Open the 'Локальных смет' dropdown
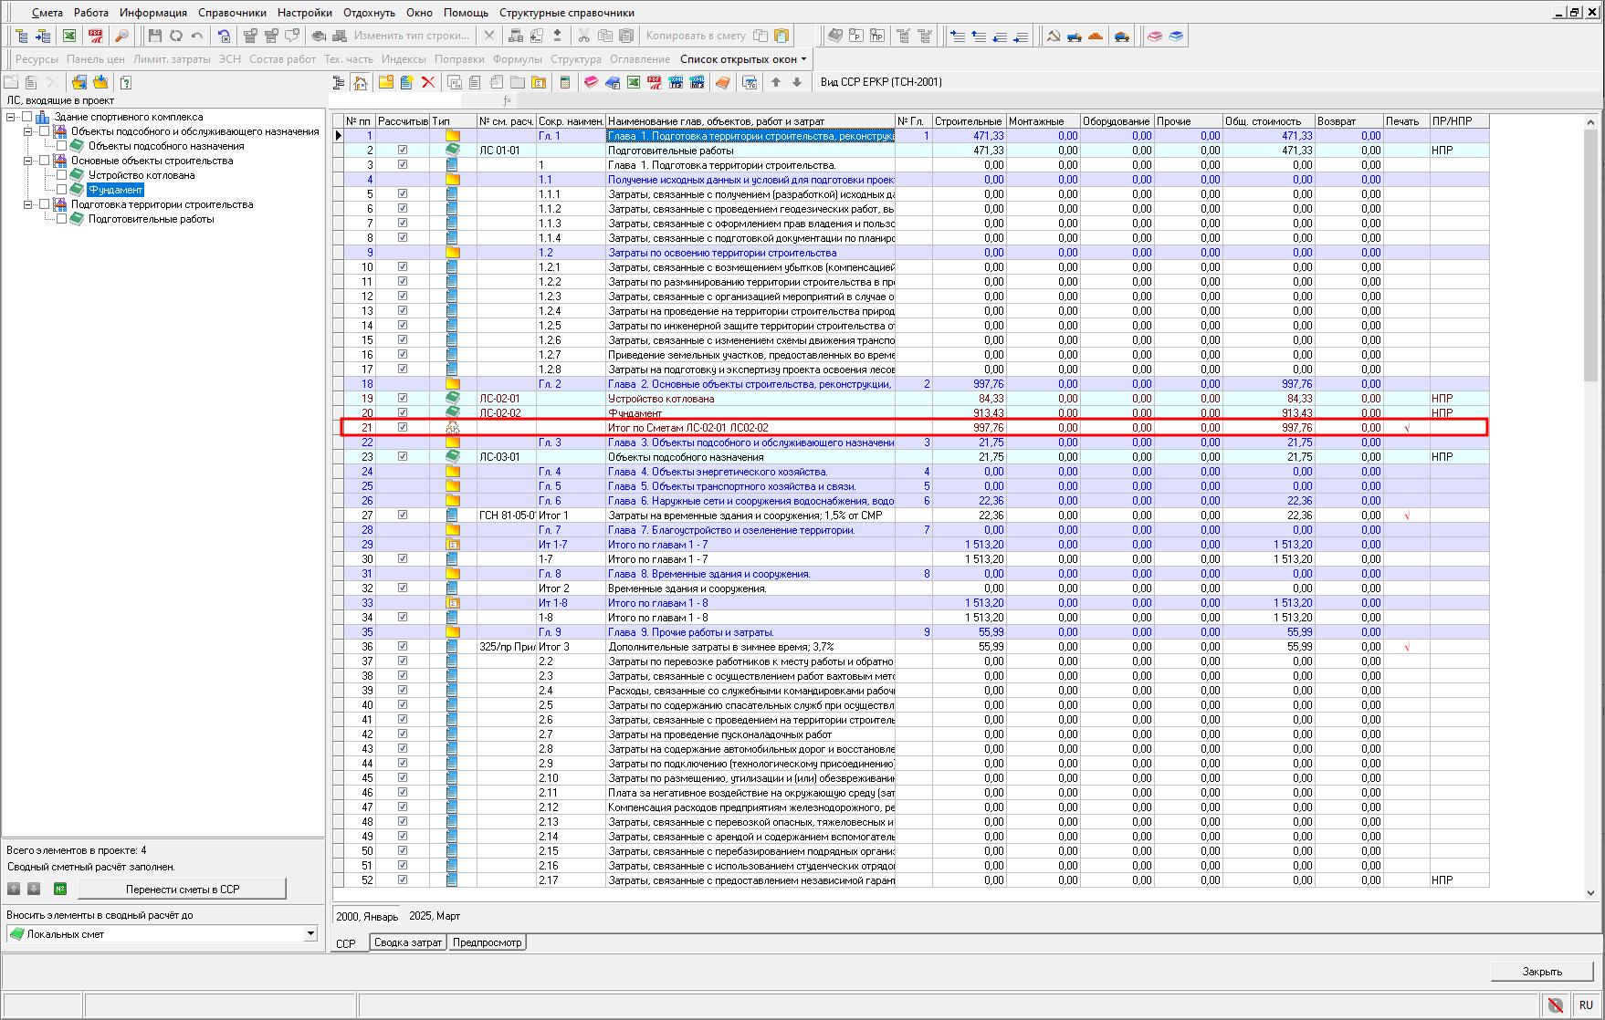The width and height of the screenshot is (1605, 1020). point(310,933)
